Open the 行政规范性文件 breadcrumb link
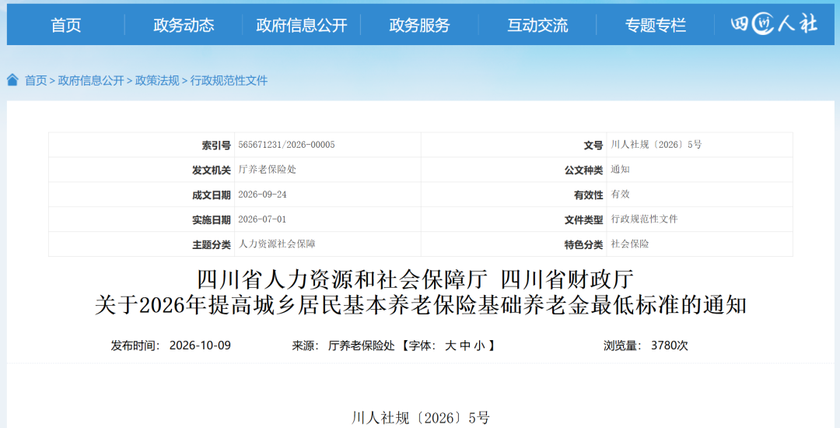This screenshot has height=428, width=840. [x=229, y=80]
